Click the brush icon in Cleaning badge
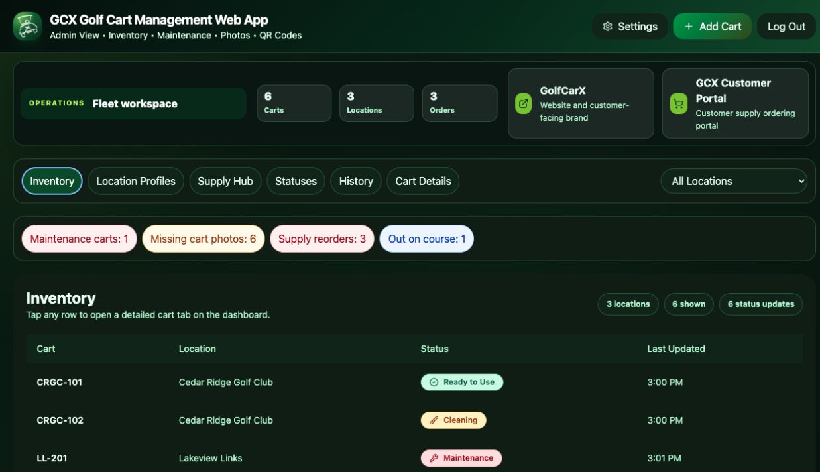Image resolution: width=820 pixels, height=472 pixels. coord(434,420)
